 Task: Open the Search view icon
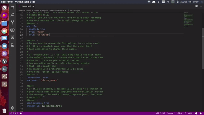12,15
